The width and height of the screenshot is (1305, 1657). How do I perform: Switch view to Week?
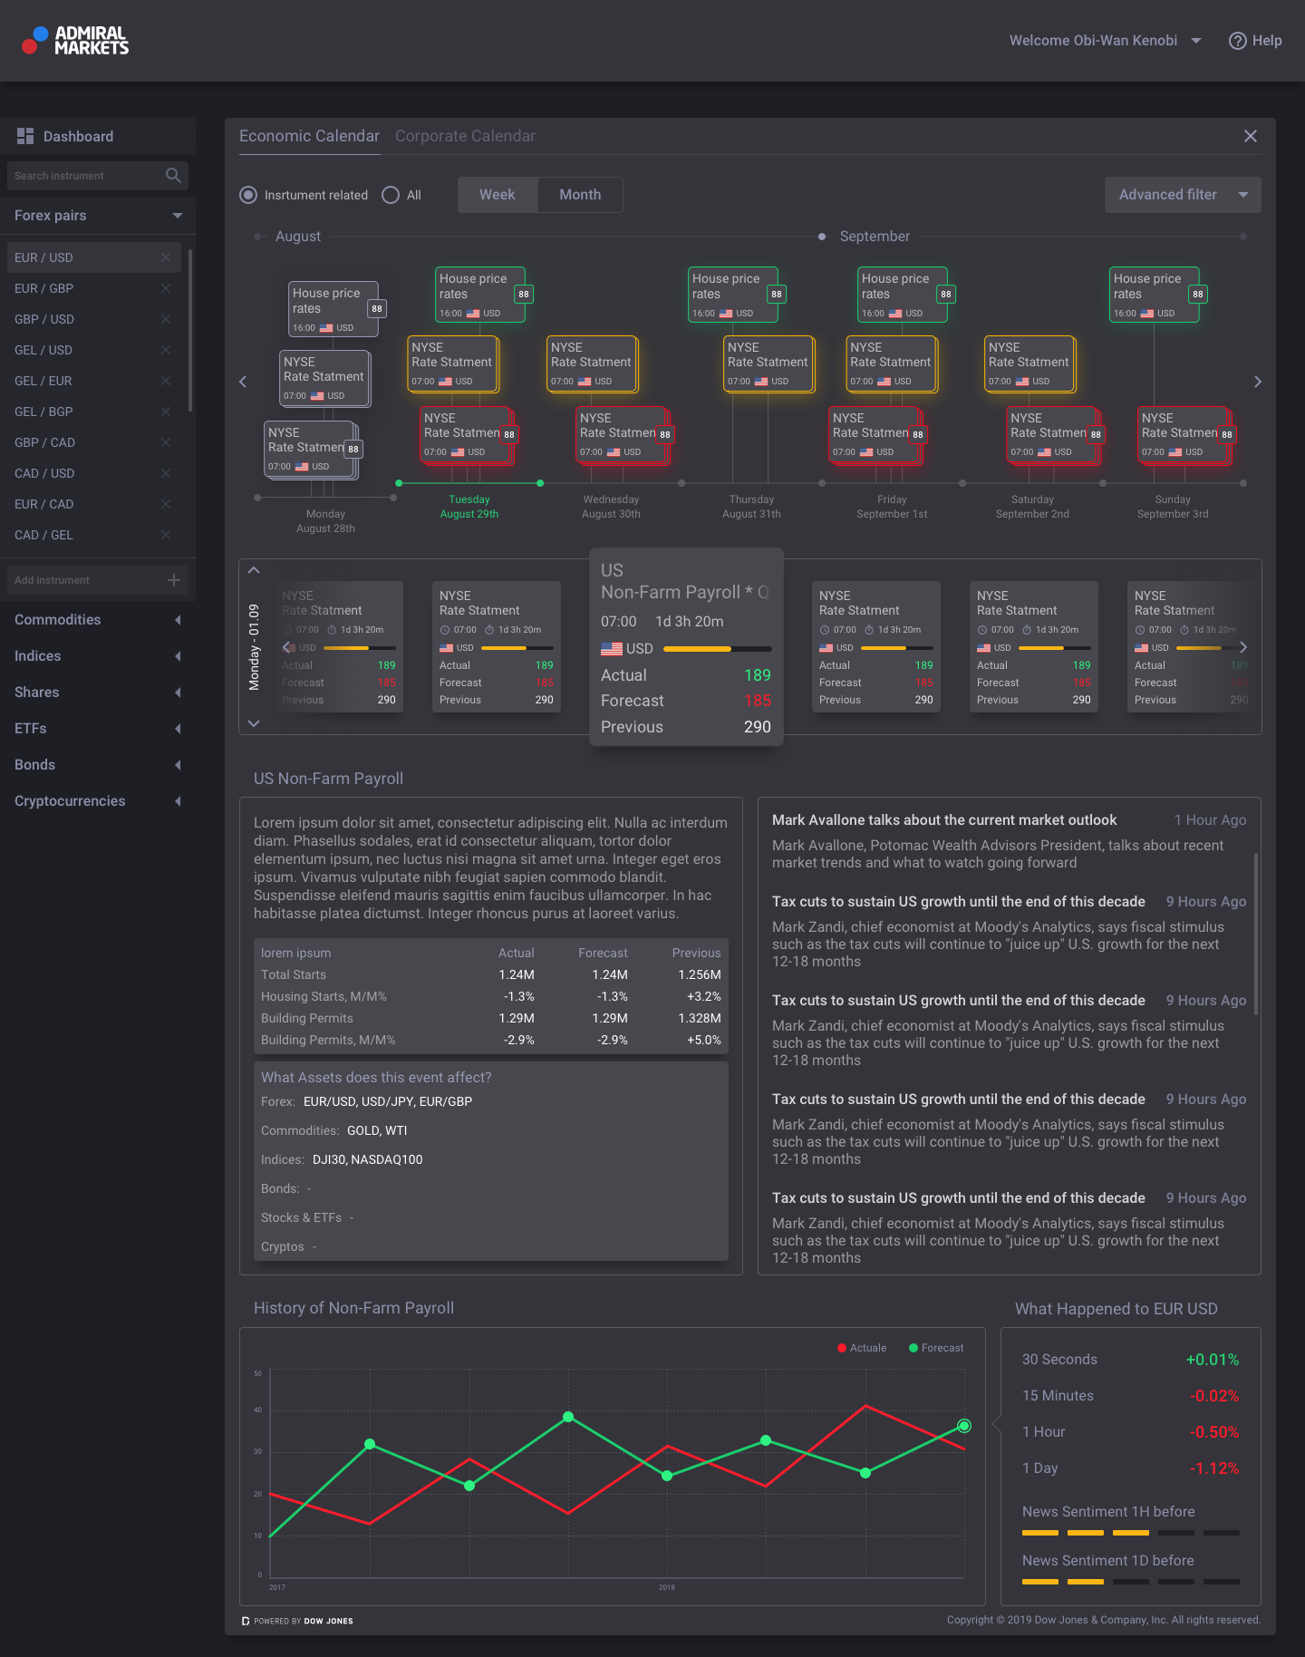click(x=498, y=195)
